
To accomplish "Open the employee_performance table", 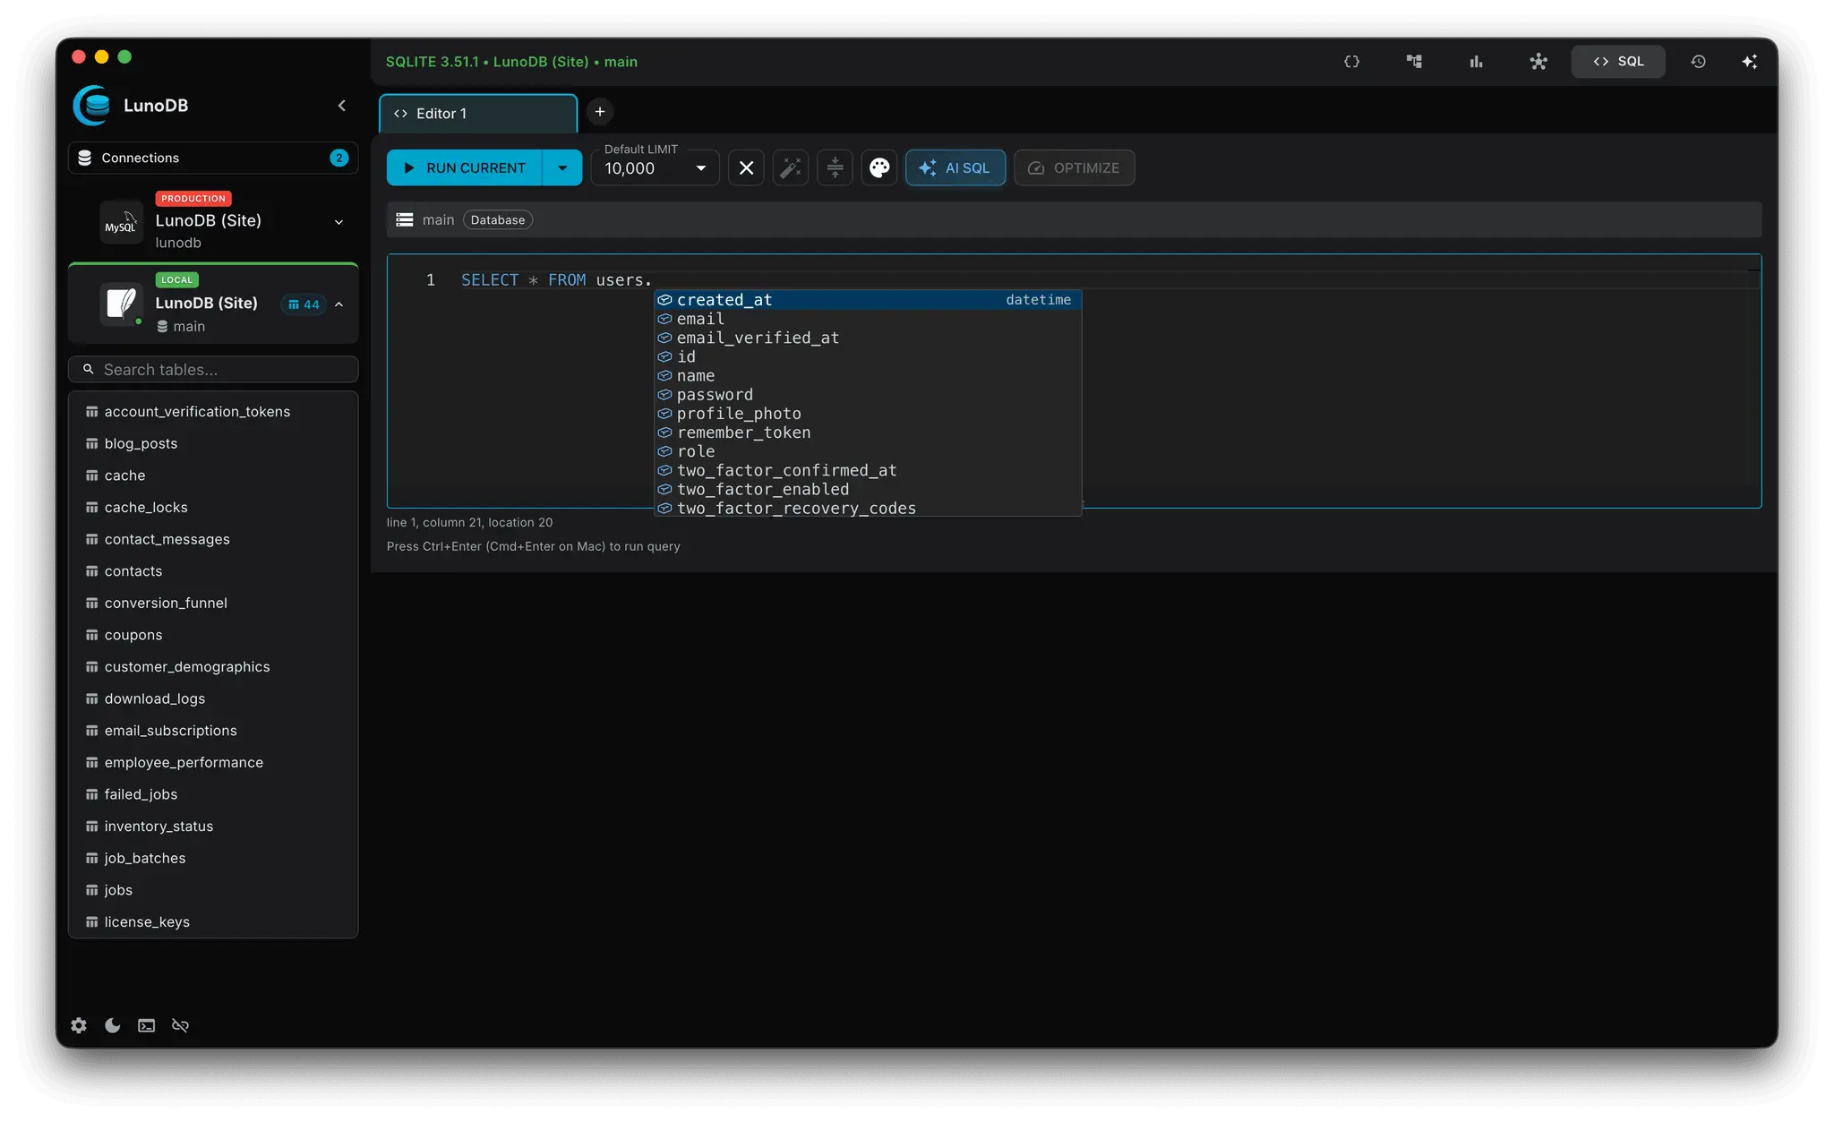I will tap(213, 762).
